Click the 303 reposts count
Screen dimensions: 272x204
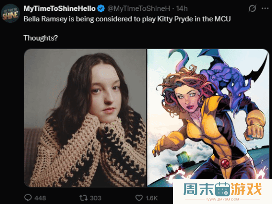point(95,198)
